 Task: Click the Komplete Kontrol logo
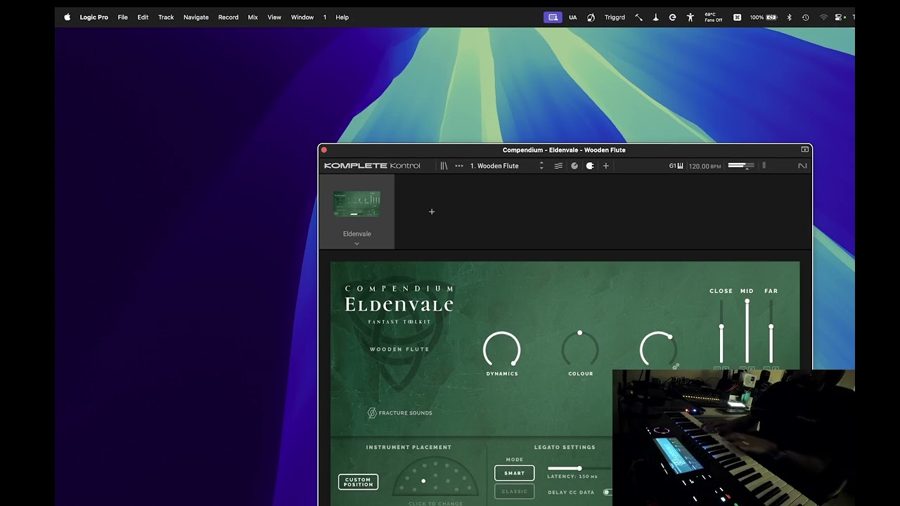click(x=372, y=166)
